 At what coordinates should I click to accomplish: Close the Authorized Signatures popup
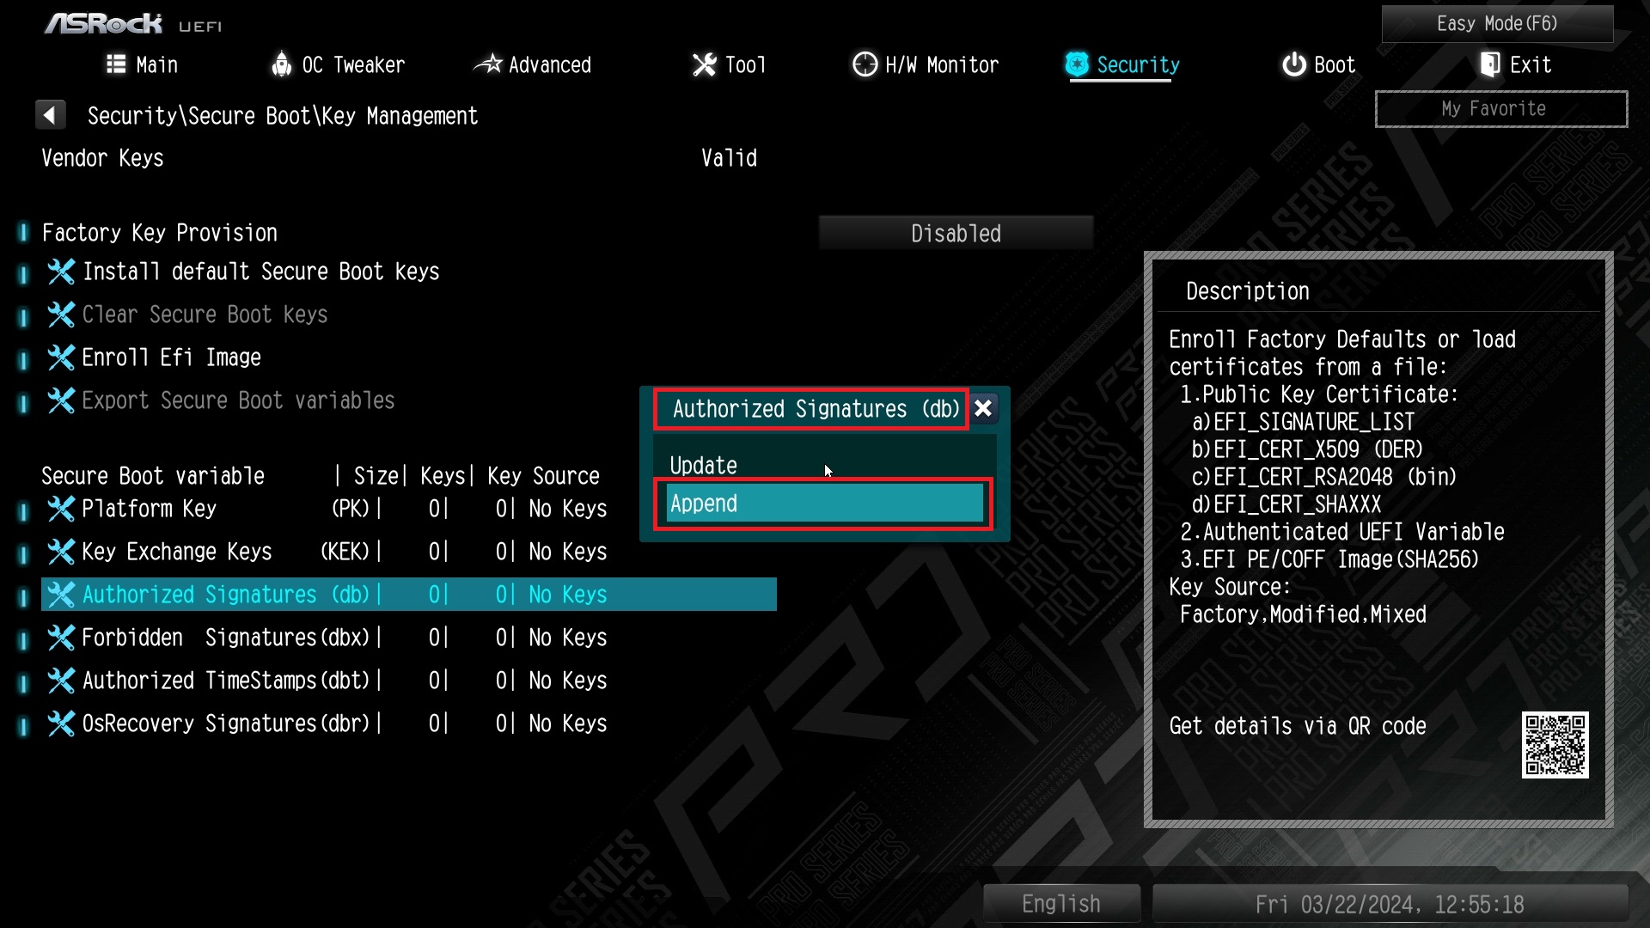click(984, 408)
